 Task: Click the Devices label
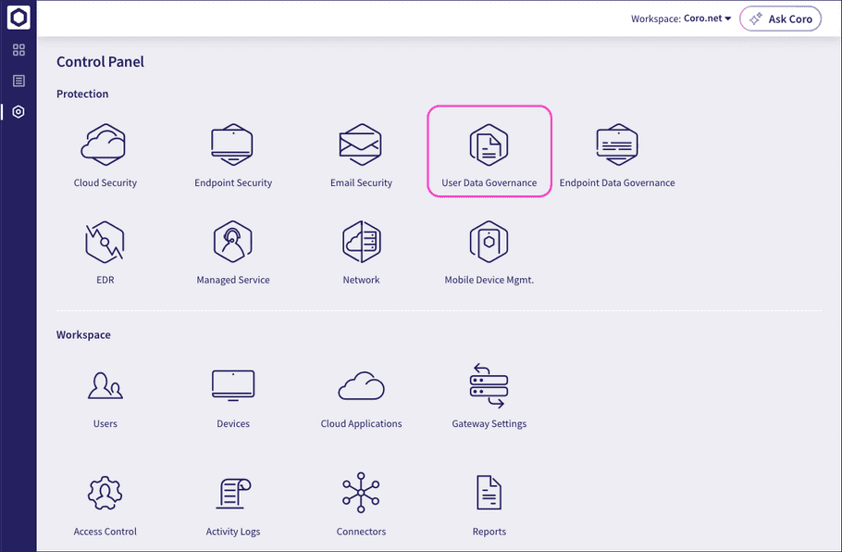click(233, 423)
